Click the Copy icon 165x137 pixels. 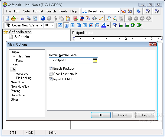(62, 18)
